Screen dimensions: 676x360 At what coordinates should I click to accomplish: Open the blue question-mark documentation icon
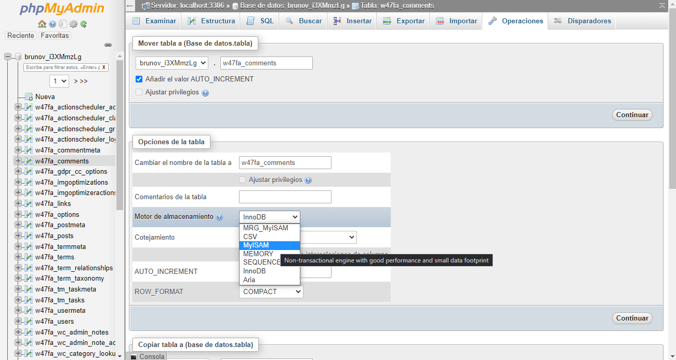pos(53,24)
